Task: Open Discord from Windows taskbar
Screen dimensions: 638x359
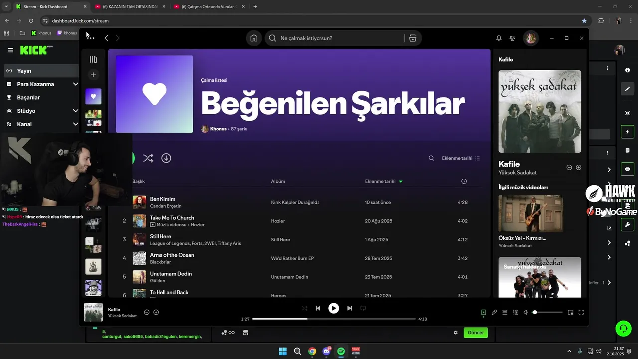Action: pos(327,351)
